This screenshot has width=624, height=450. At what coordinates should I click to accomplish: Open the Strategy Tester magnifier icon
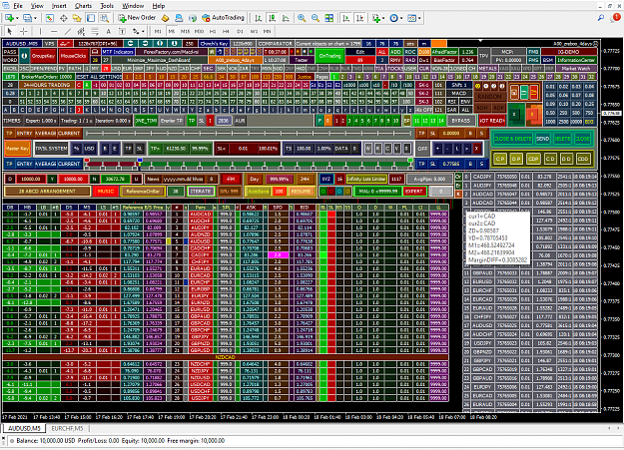(104, 18)
